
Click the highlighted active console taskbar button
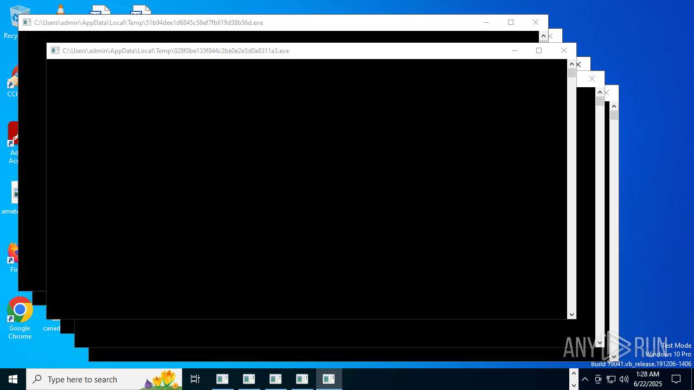[x=329, y=379]
